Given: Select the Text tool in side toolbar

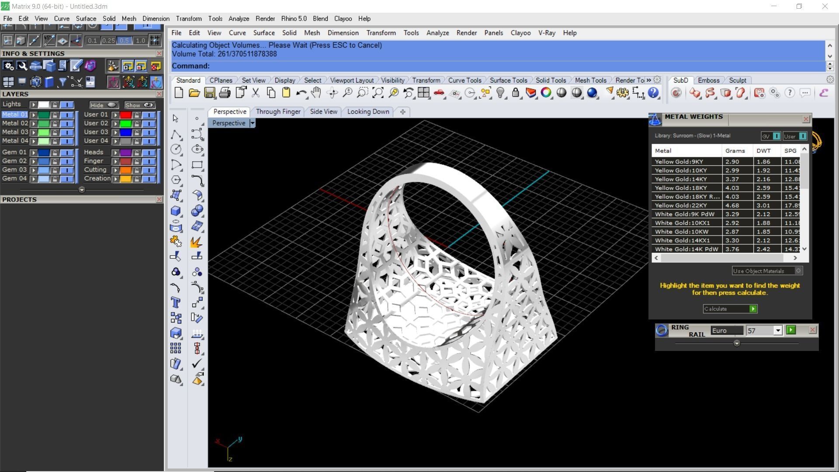Looking at the screenshot, I should (x=176, y=302).
